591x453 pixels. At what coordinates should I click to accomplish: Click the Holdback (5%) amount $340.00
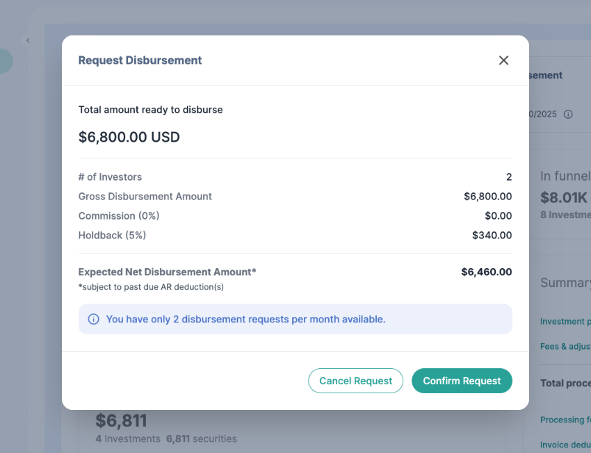pos(492,236)
